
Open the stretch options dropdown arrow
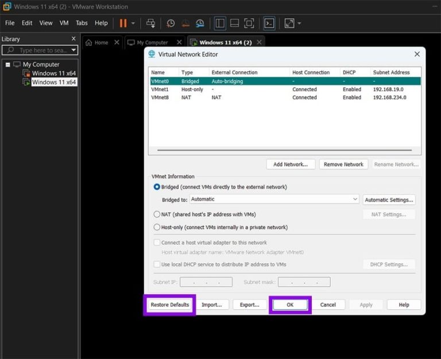coord(299,24)
